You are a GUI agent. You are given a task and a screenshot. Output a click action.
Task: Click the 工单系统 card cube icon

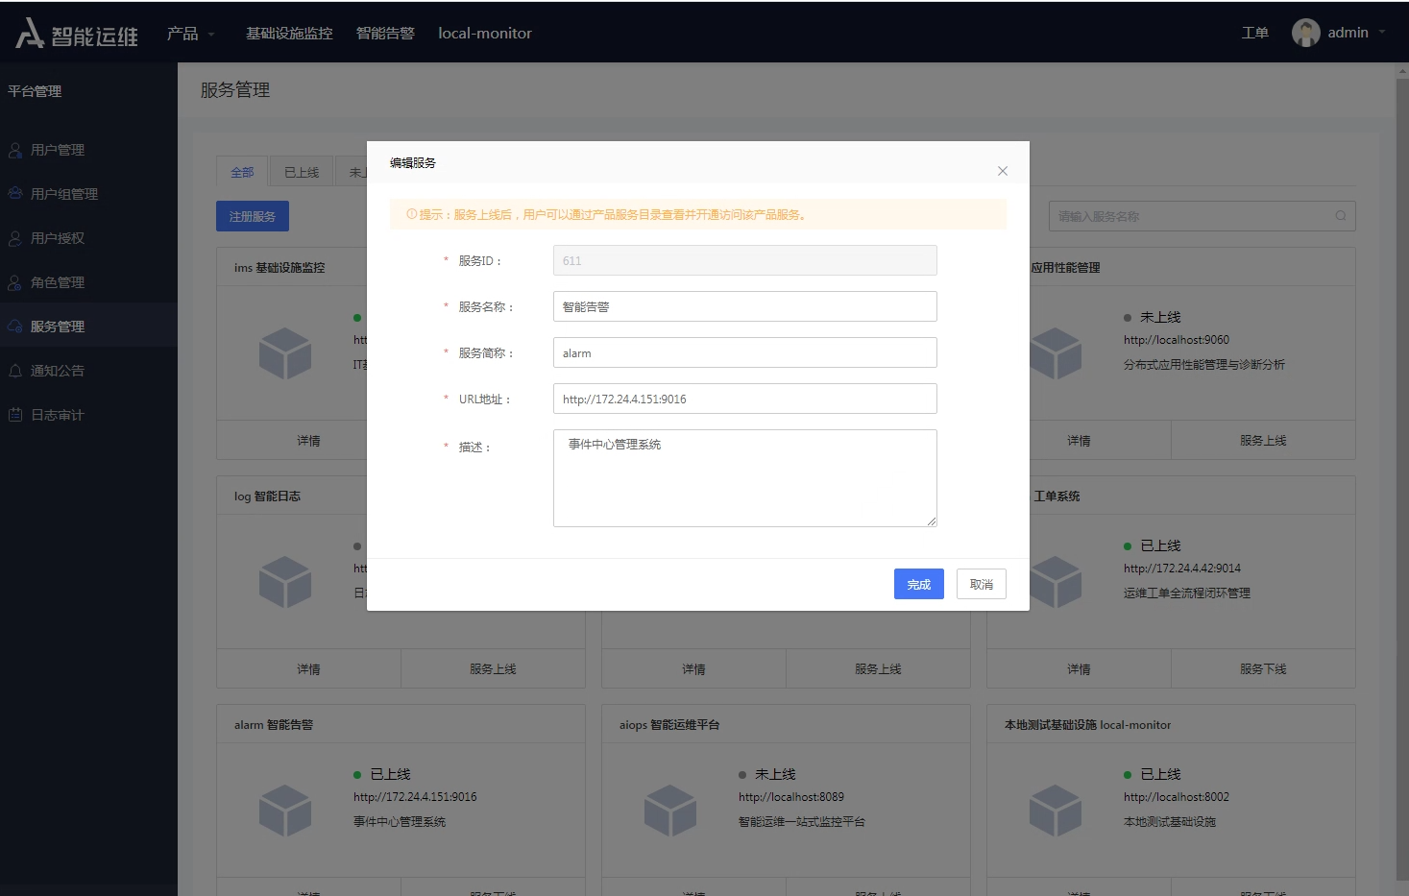point(1057,582)
